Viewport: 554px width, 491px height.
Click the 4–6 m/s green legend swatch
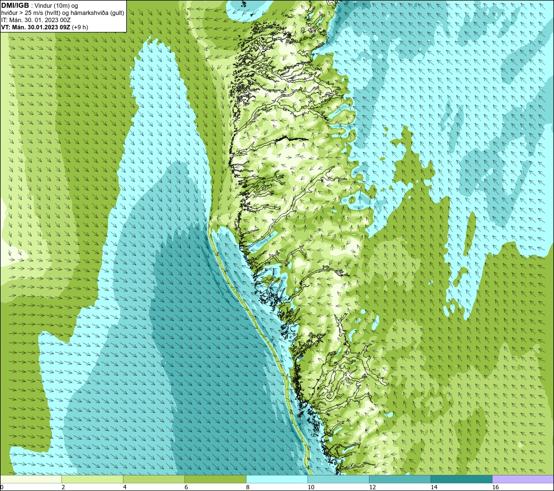pyautogui.click(x=154, y=479)
